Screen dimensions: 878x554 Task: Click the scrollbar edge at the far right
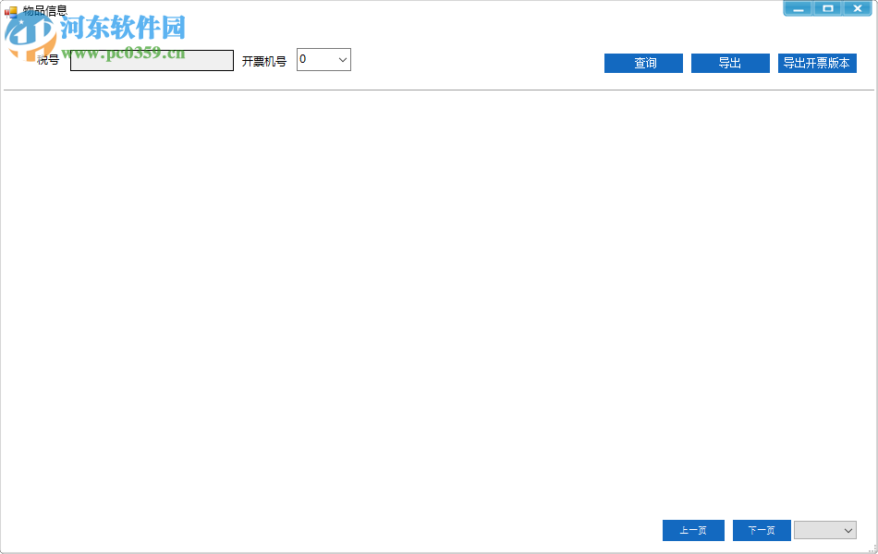(873, 277)
